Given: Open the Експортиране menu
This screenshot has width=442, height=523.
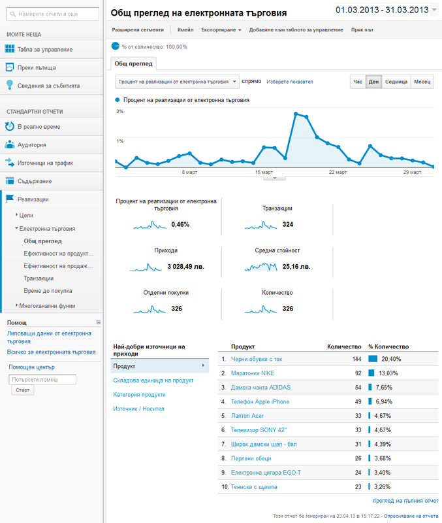Looking at the screenshot, I should coord(221,29).
